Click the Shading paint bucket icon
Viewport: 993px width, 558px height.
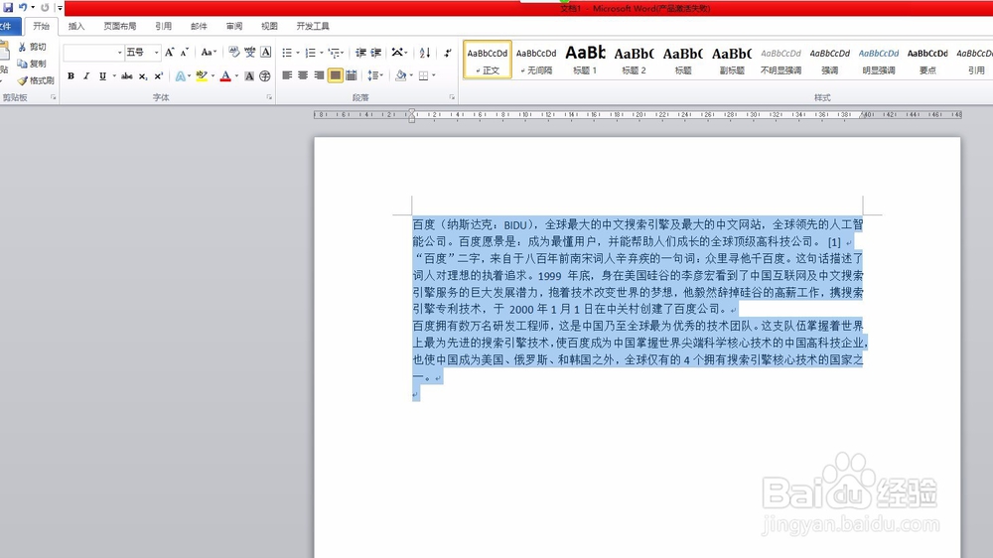tap(400, 76)
